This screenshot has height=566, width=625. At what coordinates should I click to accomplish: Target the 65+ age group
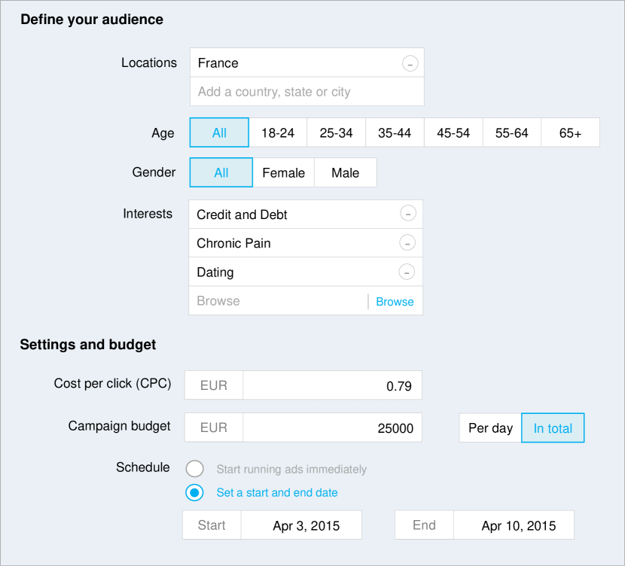(570, 132)
